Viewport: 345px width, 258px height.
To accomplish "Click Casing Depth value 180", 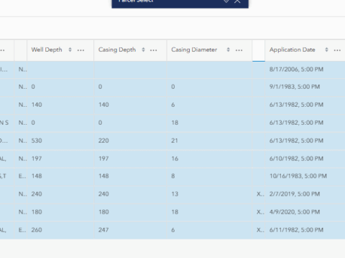I will tap(103, 212).
